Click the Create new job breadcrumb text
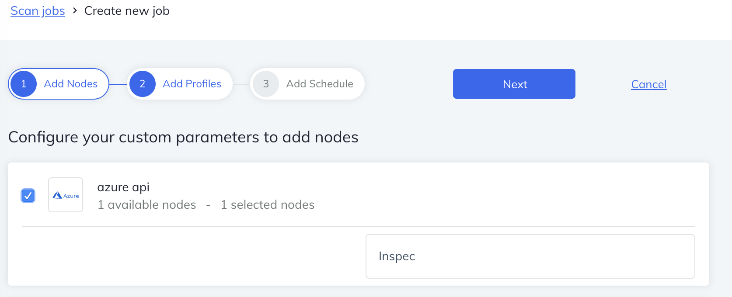This screenshot has height=297, width=732. point(127,11)
